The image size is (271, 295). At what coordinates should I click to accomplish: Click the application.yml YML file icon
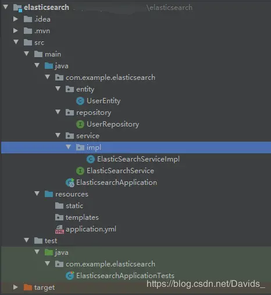[59, 229]
